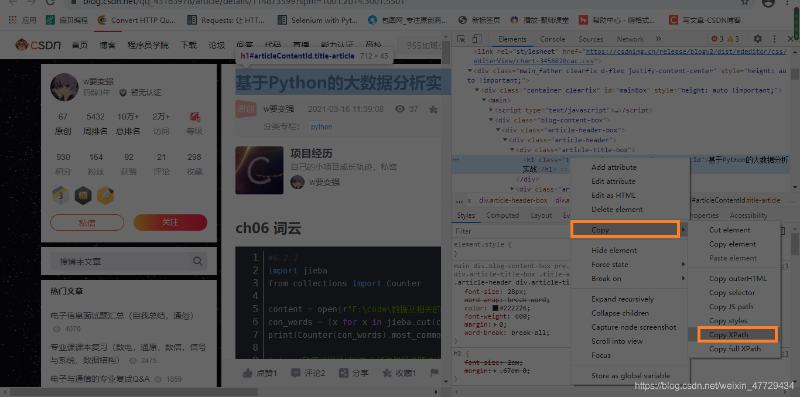Collapse the div article-header-box node
This screenshot has height=397, width=800.
click(x=498, y=130)
